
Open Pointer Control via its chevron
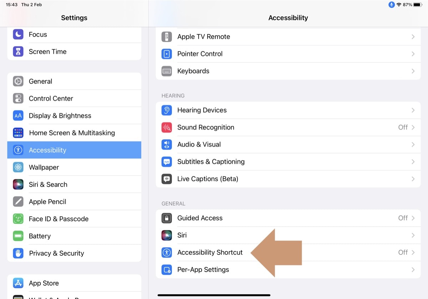coord(413,54)
